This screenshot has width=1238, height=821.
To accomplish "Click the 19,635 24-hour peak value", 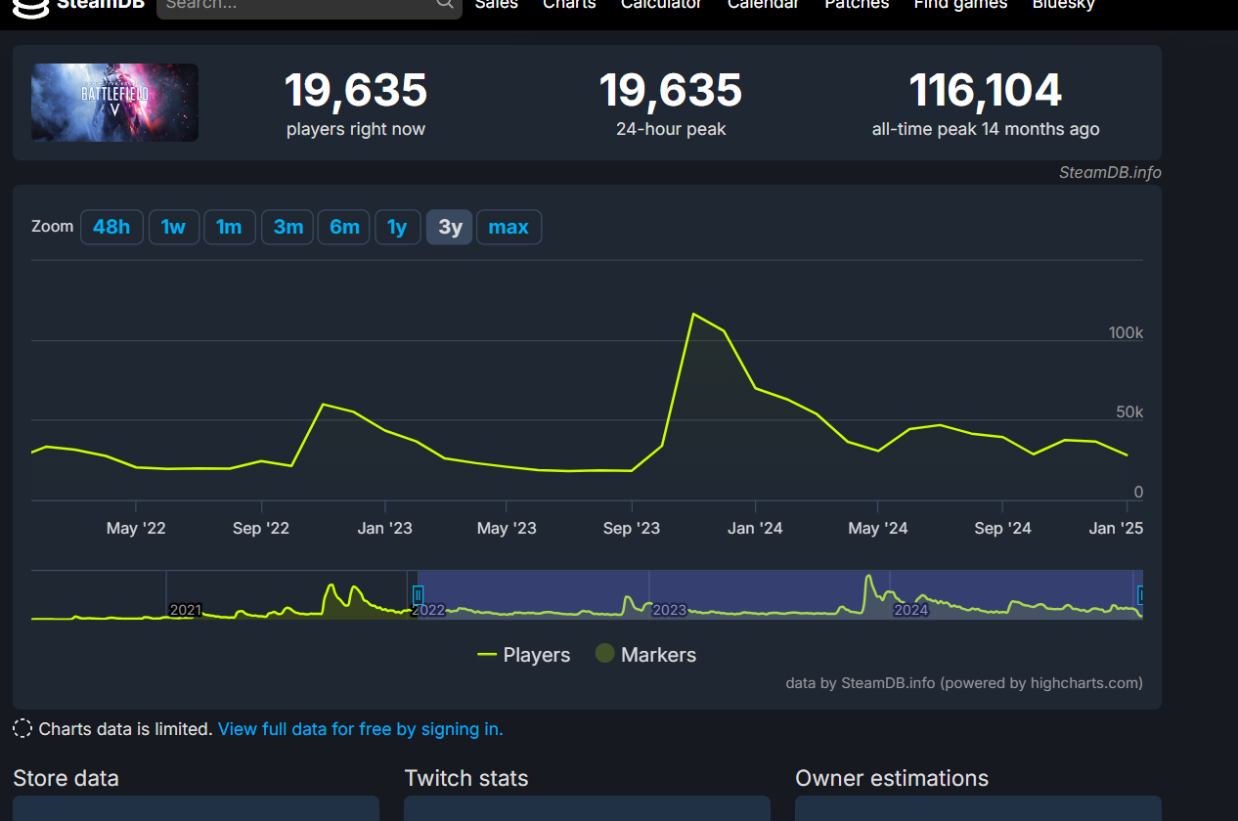I will 671,90.
